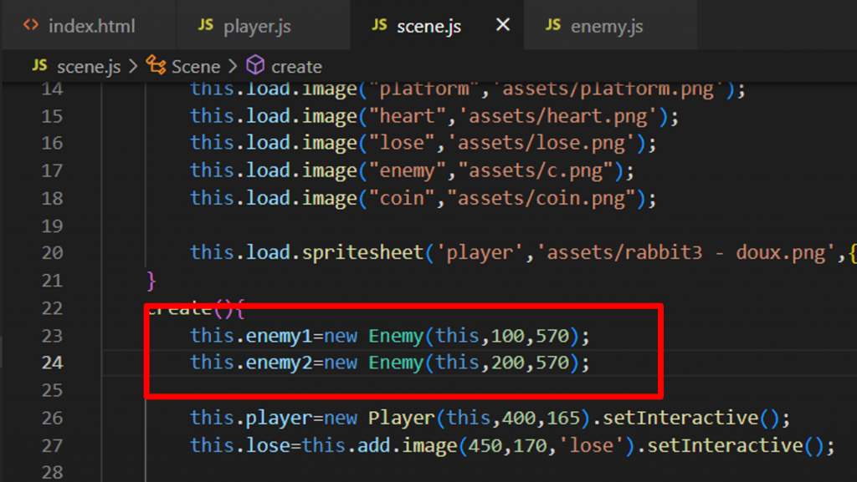Click Enemy class name on line 24
Image resolution: width=857 pixels, height=482 pixels.
(x=396, y=363)
